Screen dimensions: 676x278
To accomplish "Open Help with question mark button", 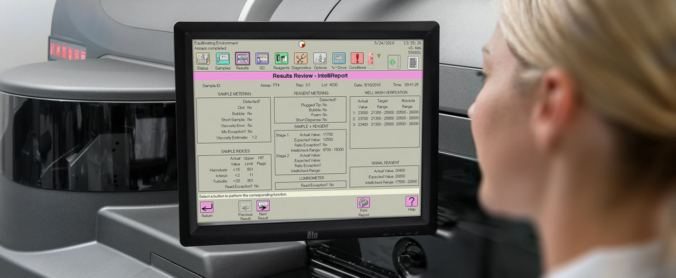I will 411,201.
